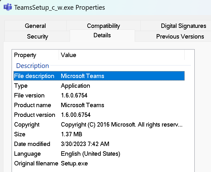Select the File description row
Viewport: 211px width, 172px height.
pos(99,76)
